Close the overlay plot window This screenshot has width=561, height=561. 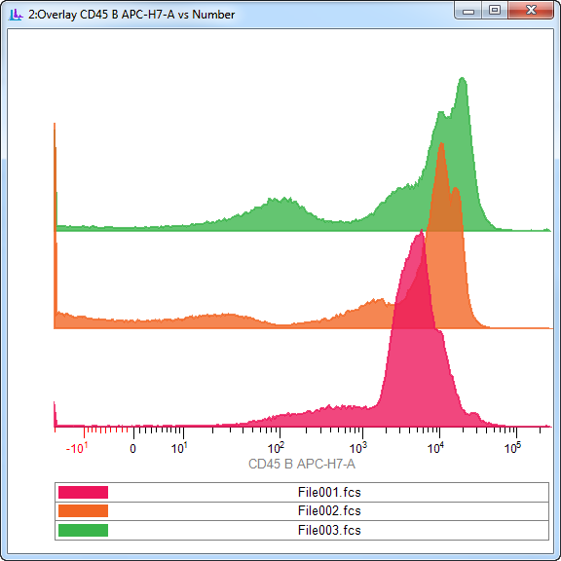coord(531,11)
